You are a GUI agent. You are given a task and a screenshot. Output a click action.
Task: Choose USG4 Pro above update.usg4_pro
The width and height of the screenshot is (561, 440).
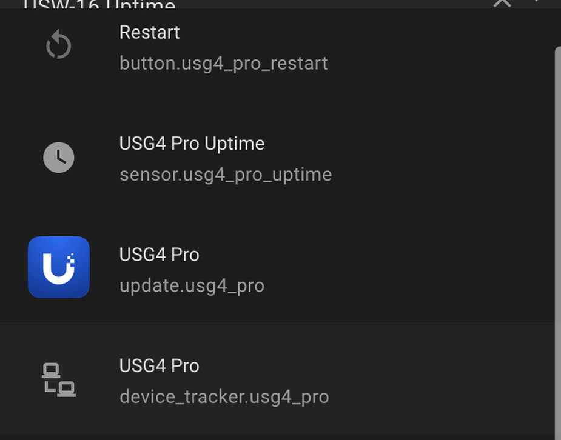pyautogui.click(x=160, y=255)
